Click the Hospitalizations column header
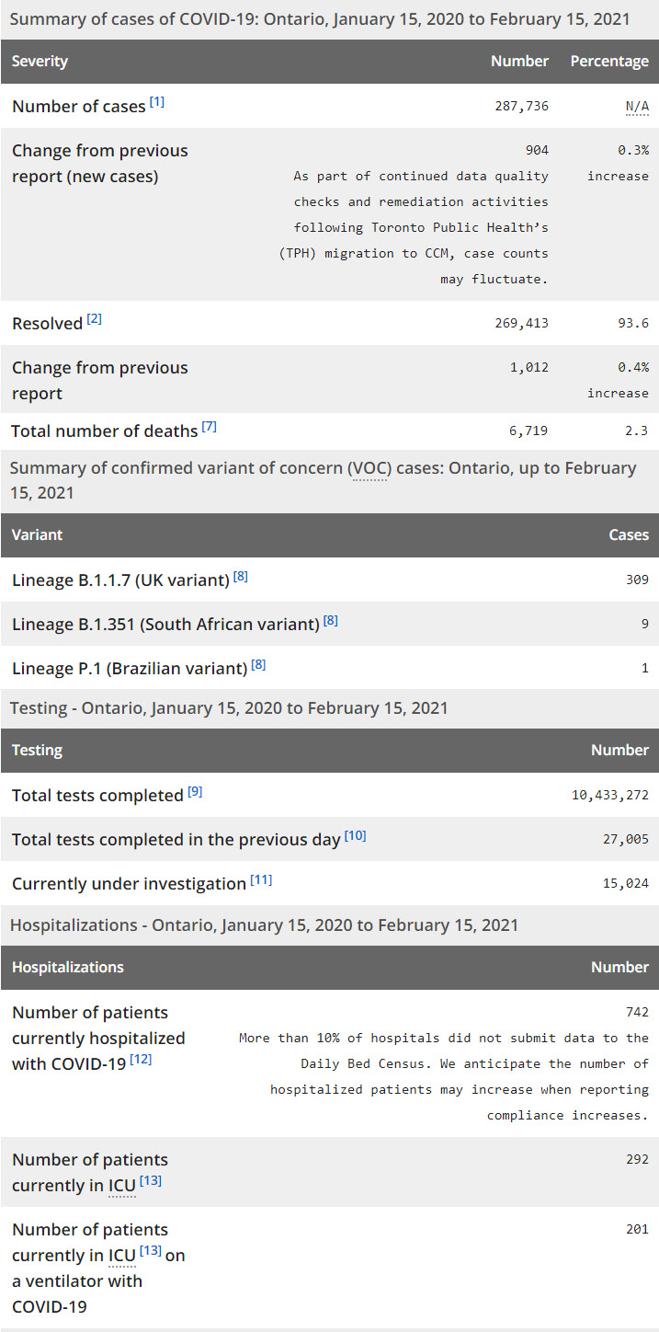This screenshot has width=659, height=1332. pyautogui.click(x=67, y=967)
